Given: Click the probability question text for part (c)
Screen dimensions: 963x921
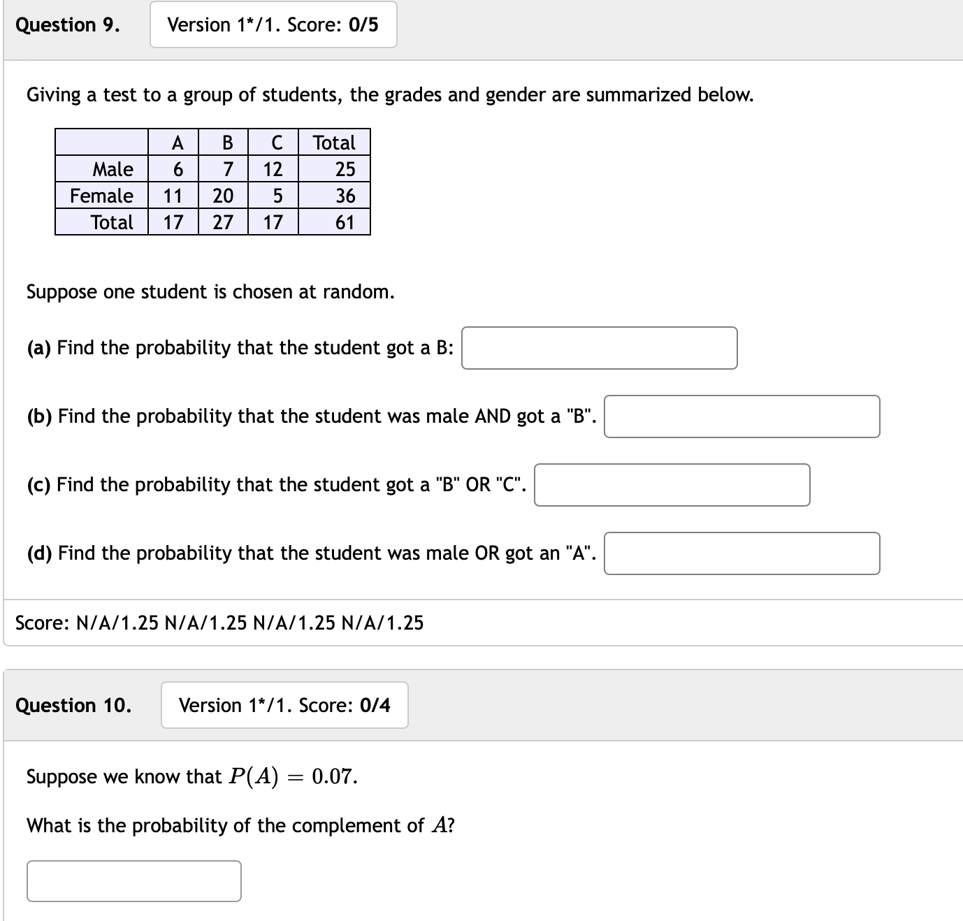Looking at the screenshot, I should point(276,483).
